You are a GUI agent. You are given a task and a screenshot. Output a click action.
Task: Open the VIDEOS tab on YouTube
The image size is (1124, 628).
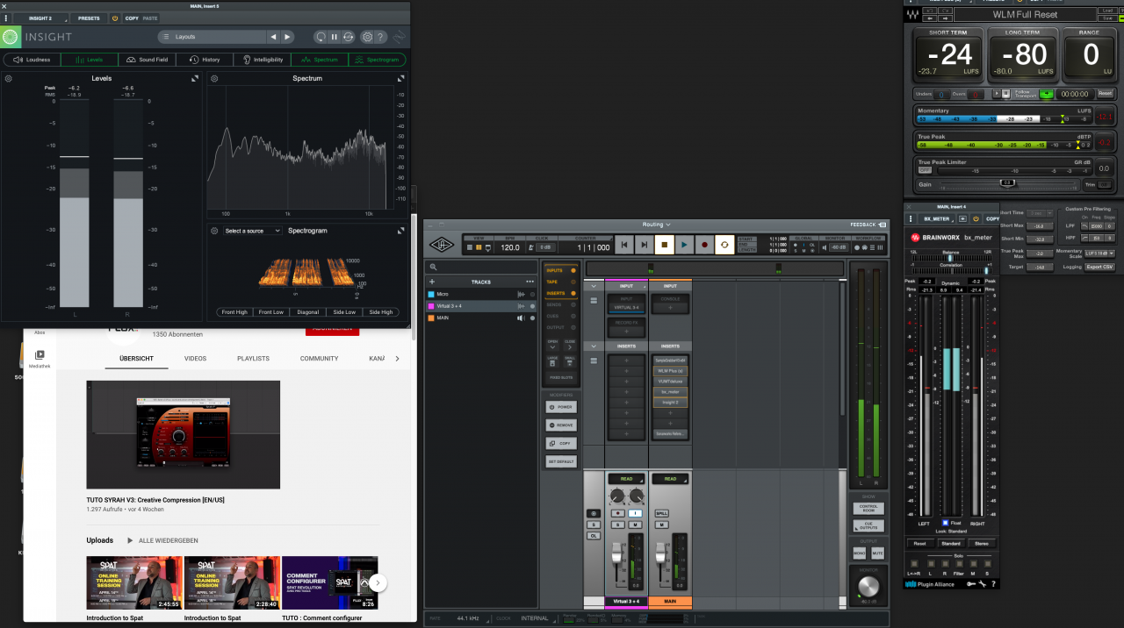[x=195, y=359]
